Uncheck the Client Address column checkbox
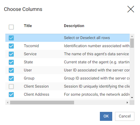This screenshot has width=140, height=125. [x=11, y=95]
